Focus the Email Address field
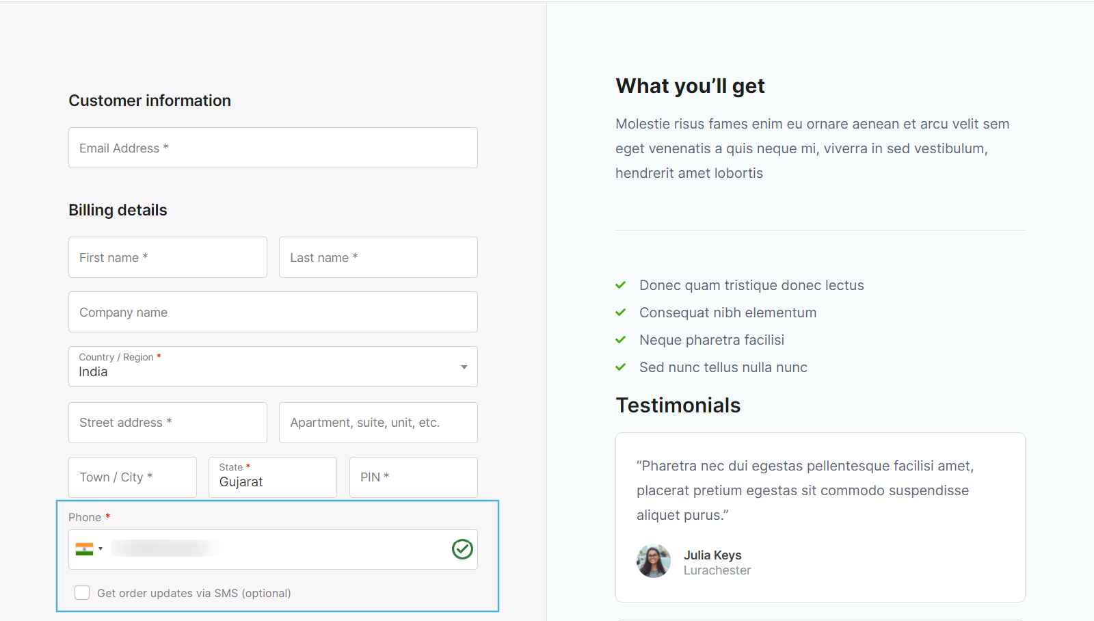 [273, 148]
